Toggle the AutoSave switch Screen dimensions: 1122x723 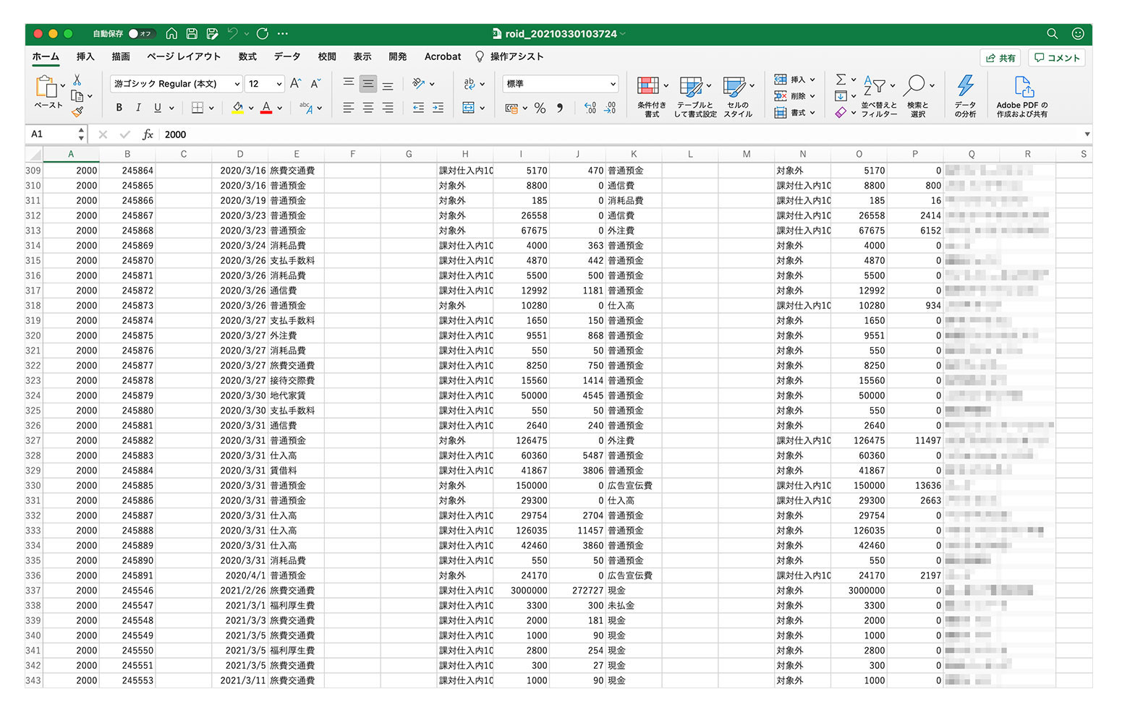[x=140, y=34]
